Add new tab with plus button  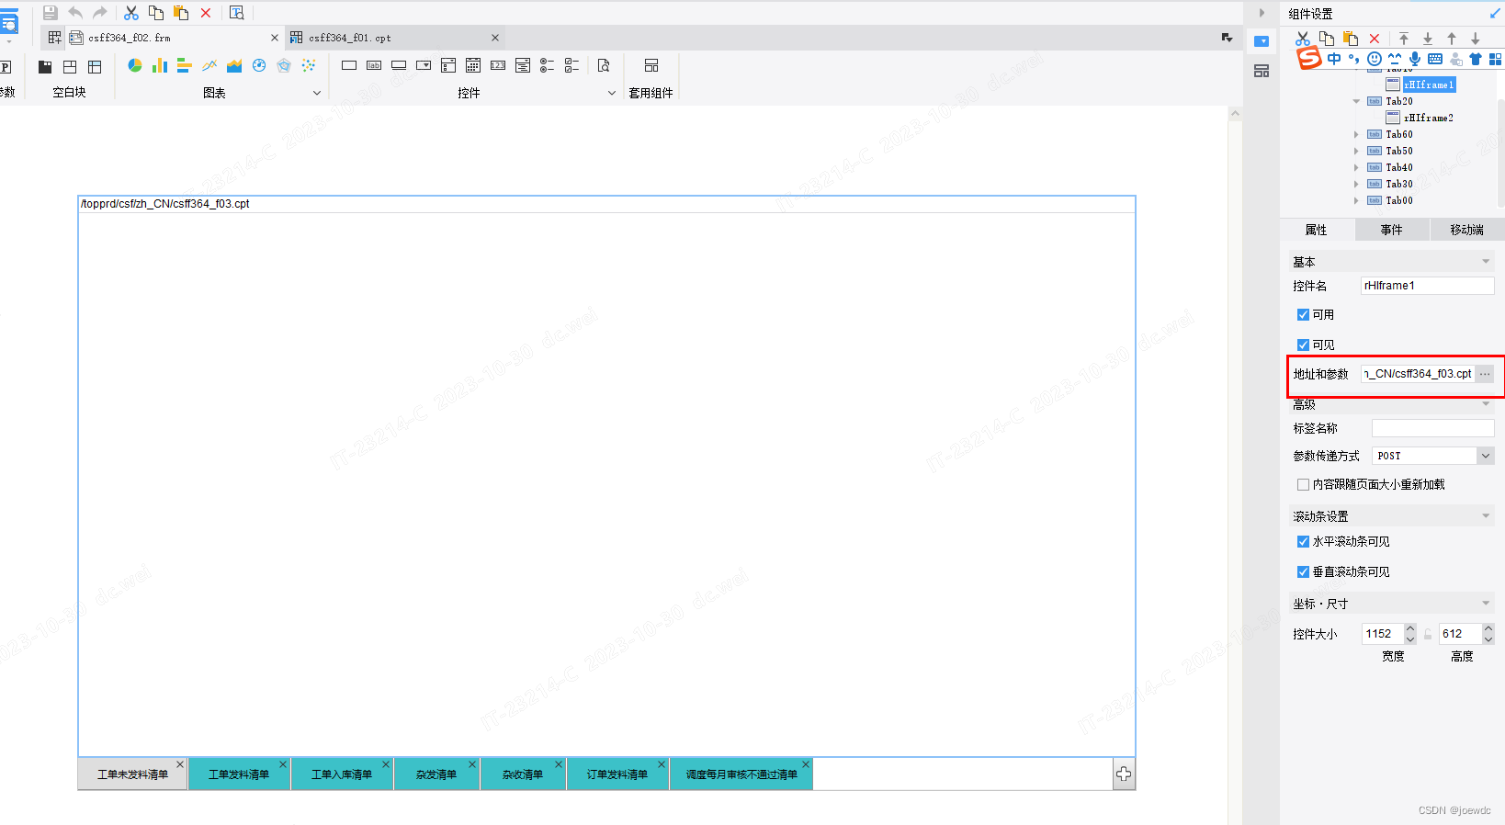tap(1124, 774)
